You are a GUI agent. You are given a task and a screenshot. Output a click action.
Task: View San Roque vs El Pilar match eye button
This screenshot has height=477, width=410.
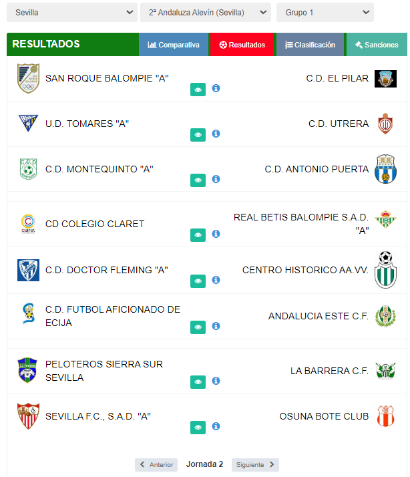pos(198,90)
